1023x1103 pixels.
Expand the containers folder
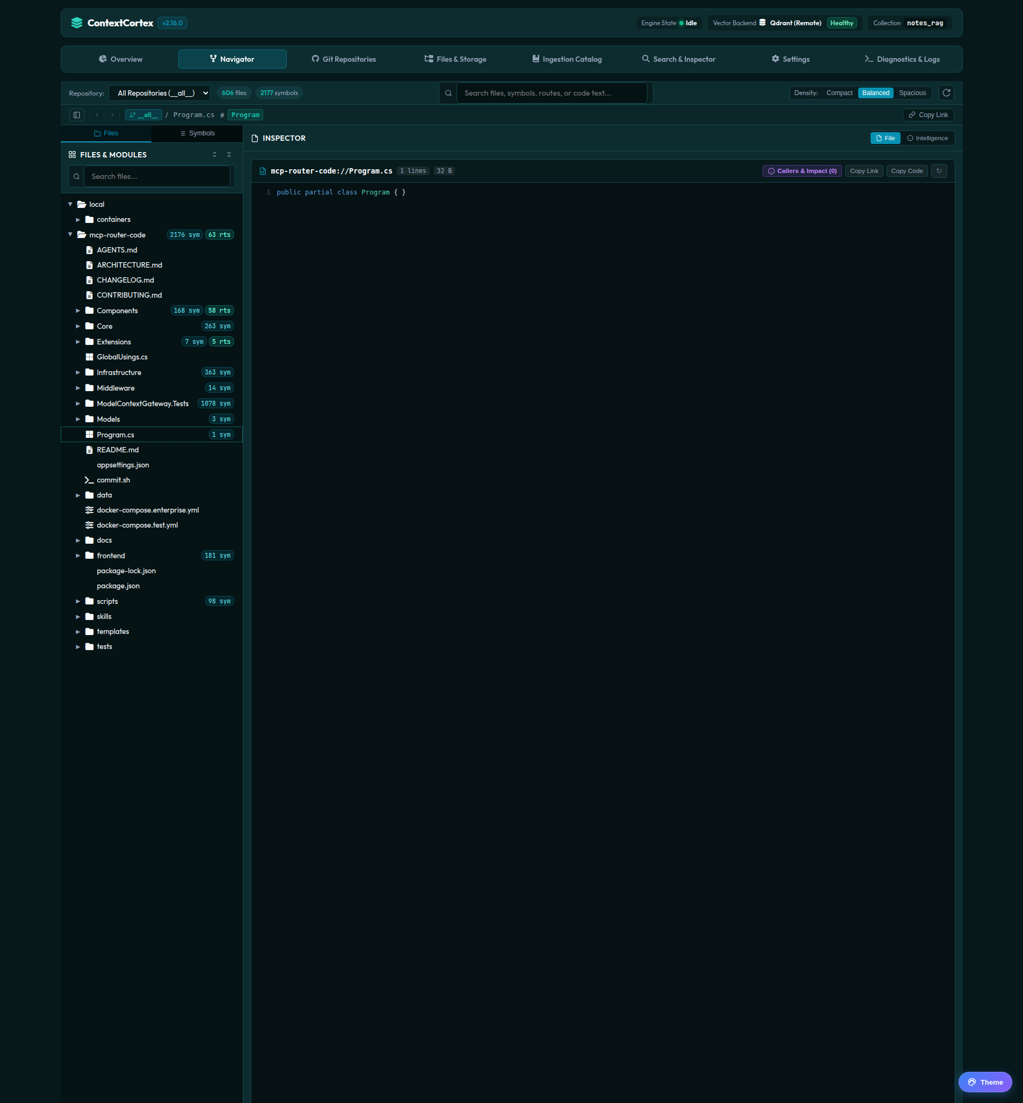tap(78, 220)
